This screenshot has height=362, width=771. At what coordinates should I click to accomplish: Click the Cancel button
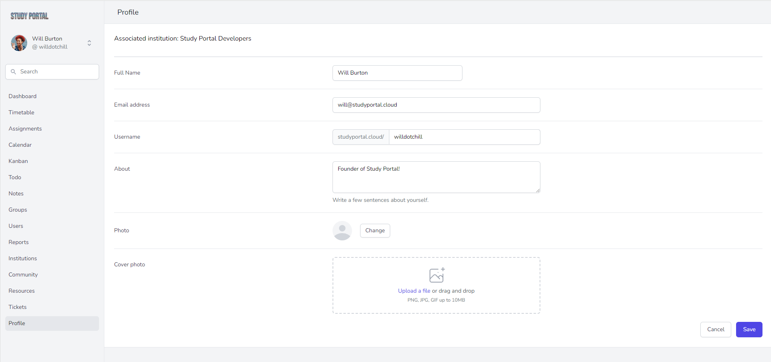[715, 330]
